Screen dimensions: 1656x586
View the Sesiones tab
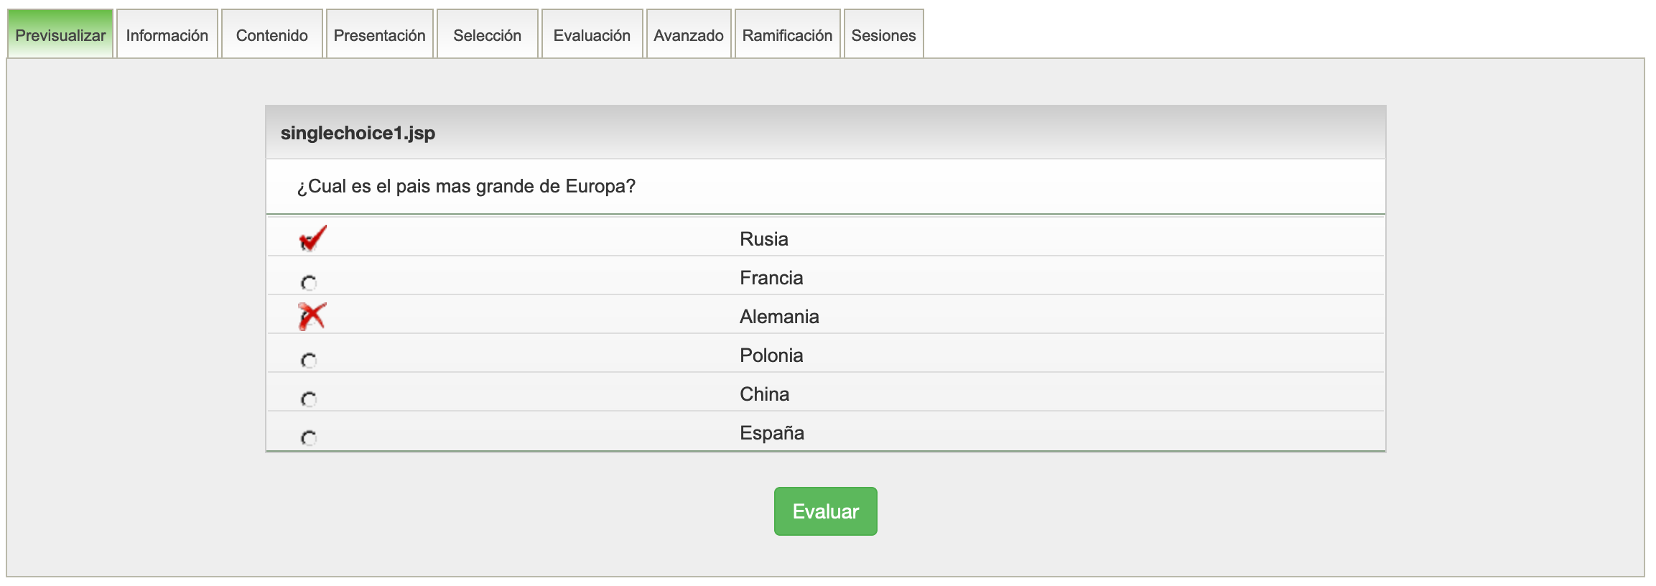coord(883,35)
